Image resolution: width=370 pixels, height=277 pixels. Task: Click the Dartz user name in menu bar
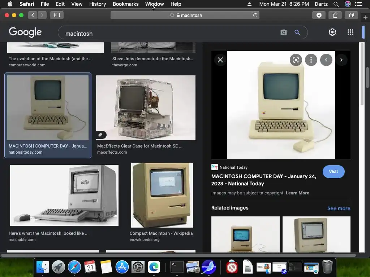pos(321,4)
